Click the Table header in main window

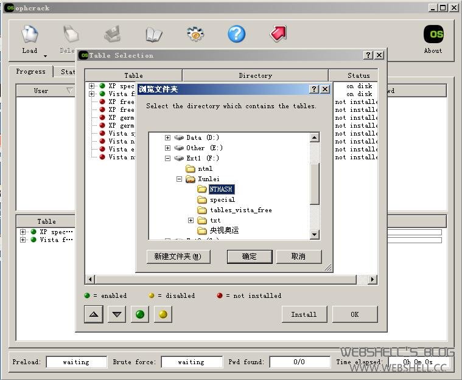point(46,221)
